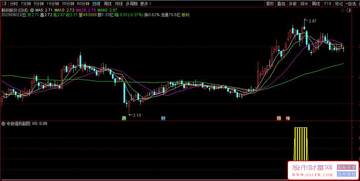360x181 pixels.
Task: Click the 2.10 low price label
Action: [137, 115]
